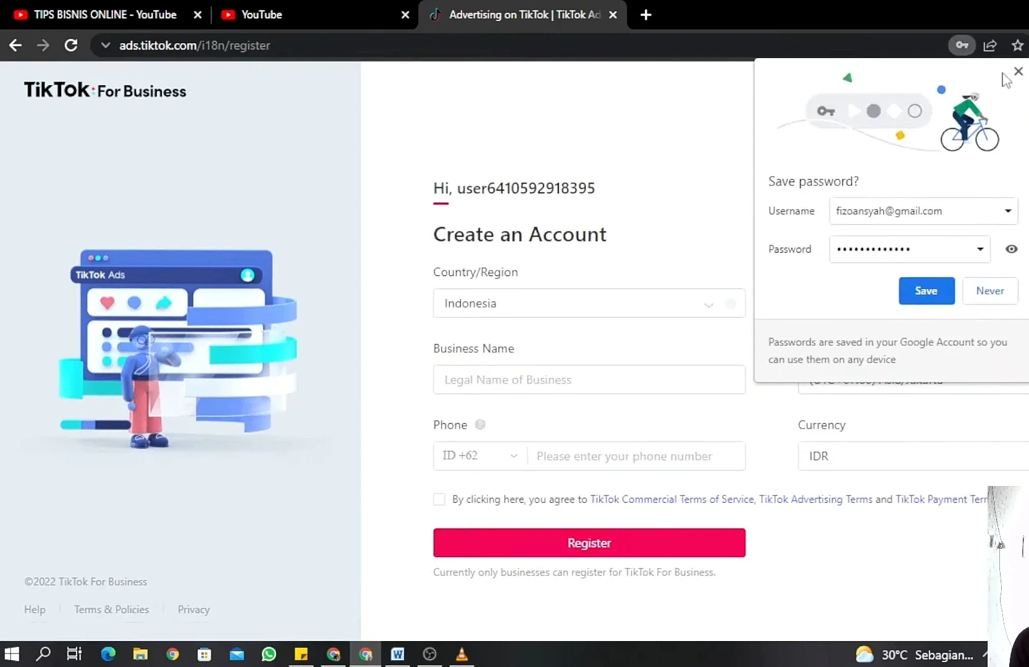Click the password key icon in address bar
The image size is (1029, 667).
[962, 45]
